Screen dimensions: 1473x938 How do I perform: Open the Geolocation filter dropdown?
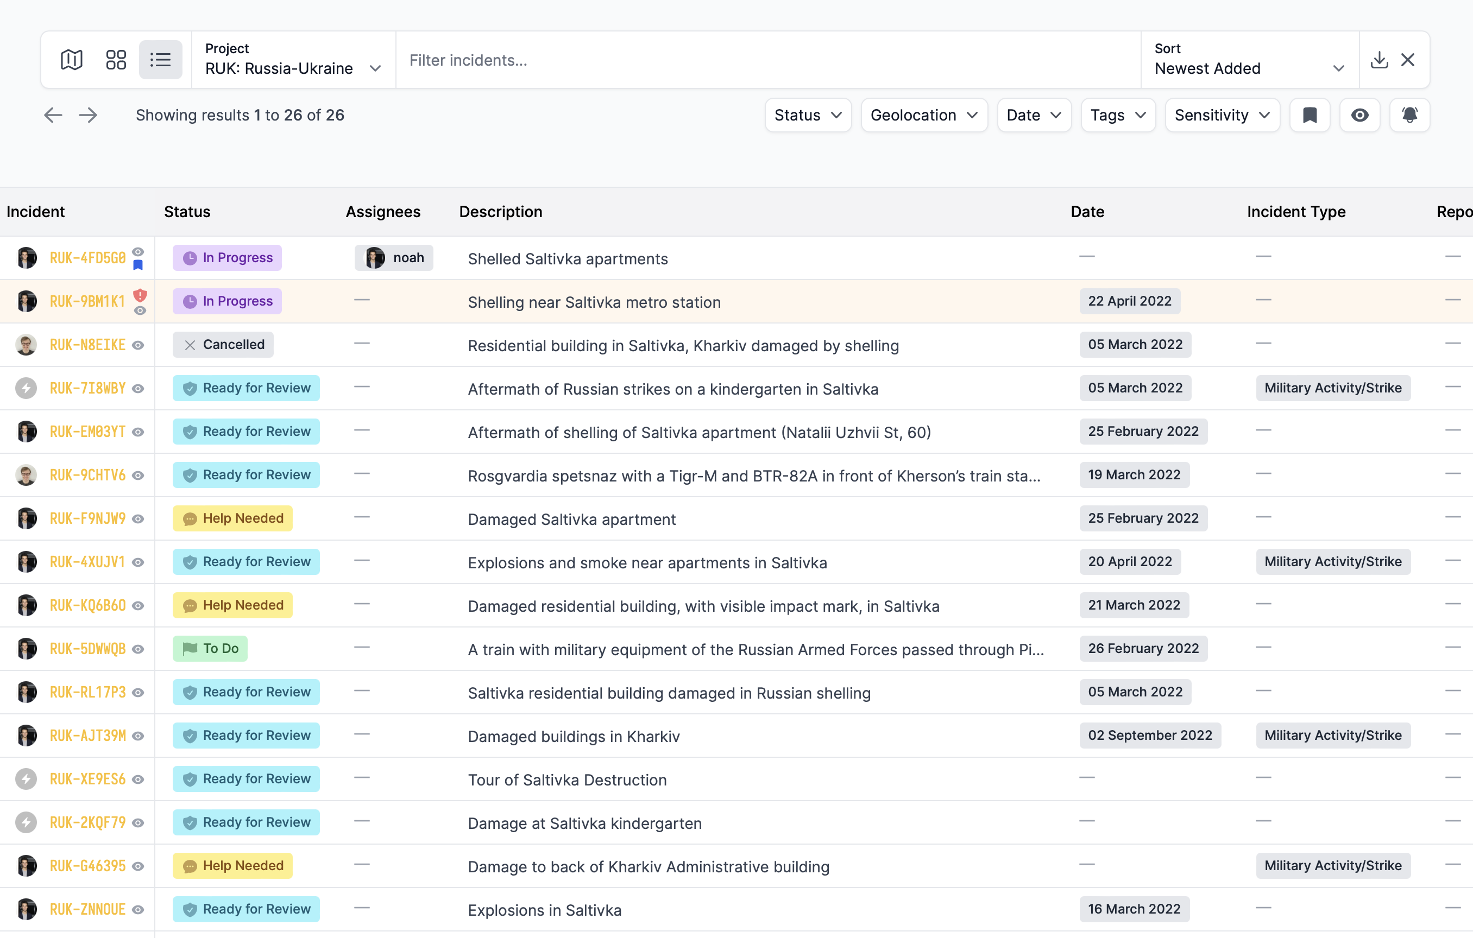point(924,115)
